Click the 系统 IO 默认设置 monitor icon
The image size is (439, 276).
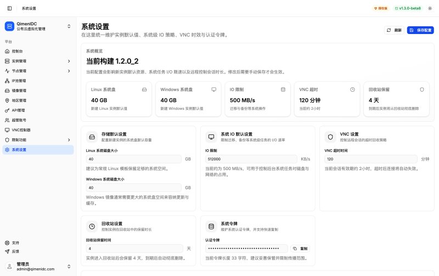(211, 137)
